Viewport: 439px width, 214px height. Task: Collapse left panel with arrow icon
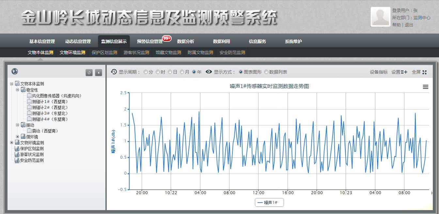98,73
